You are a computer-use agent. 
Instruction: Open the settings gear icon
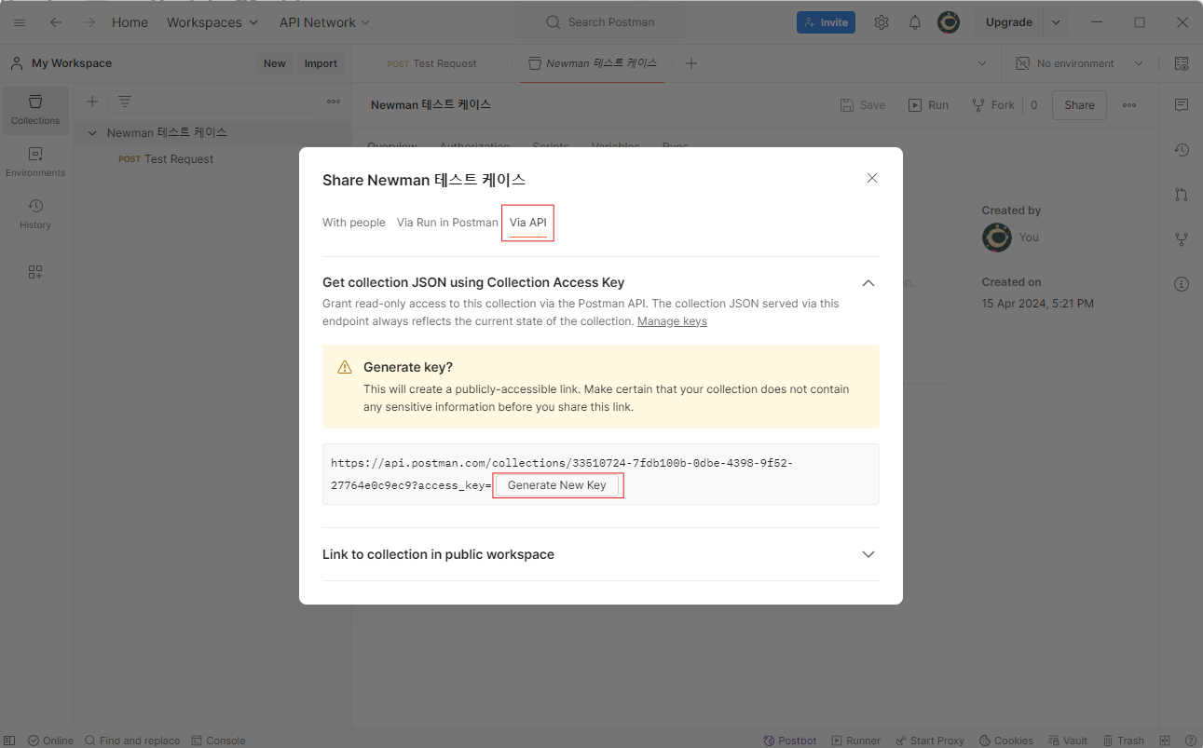pos(882,22)
